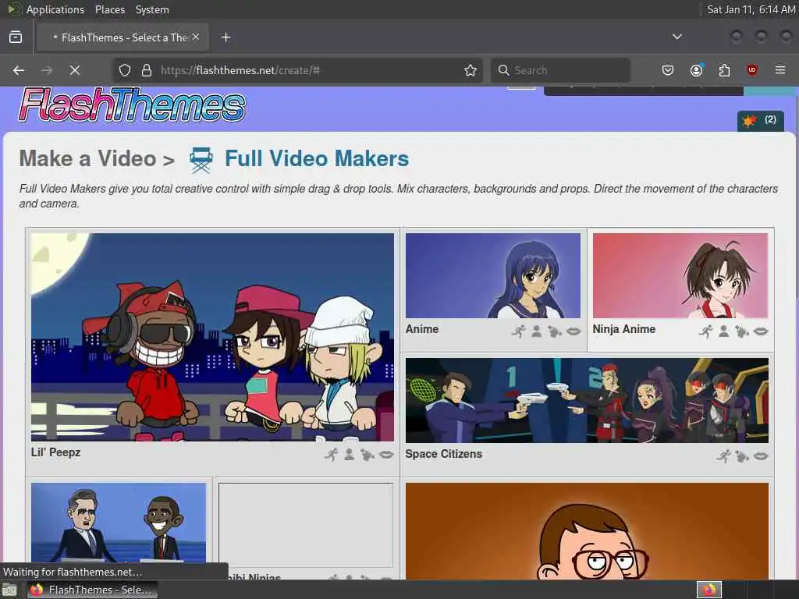Open the Firefox hamburger menu

coord(780,70)
